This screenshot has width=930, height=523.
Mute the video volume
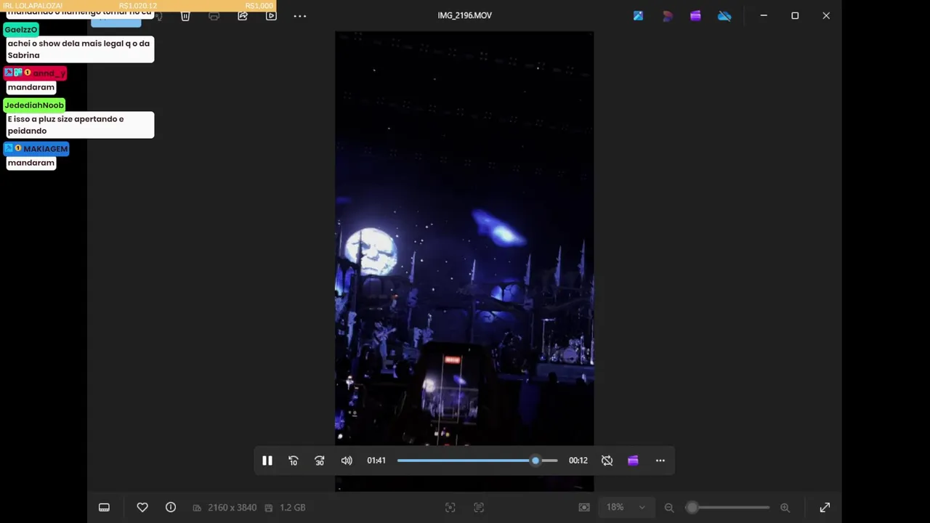coord(347,461)
